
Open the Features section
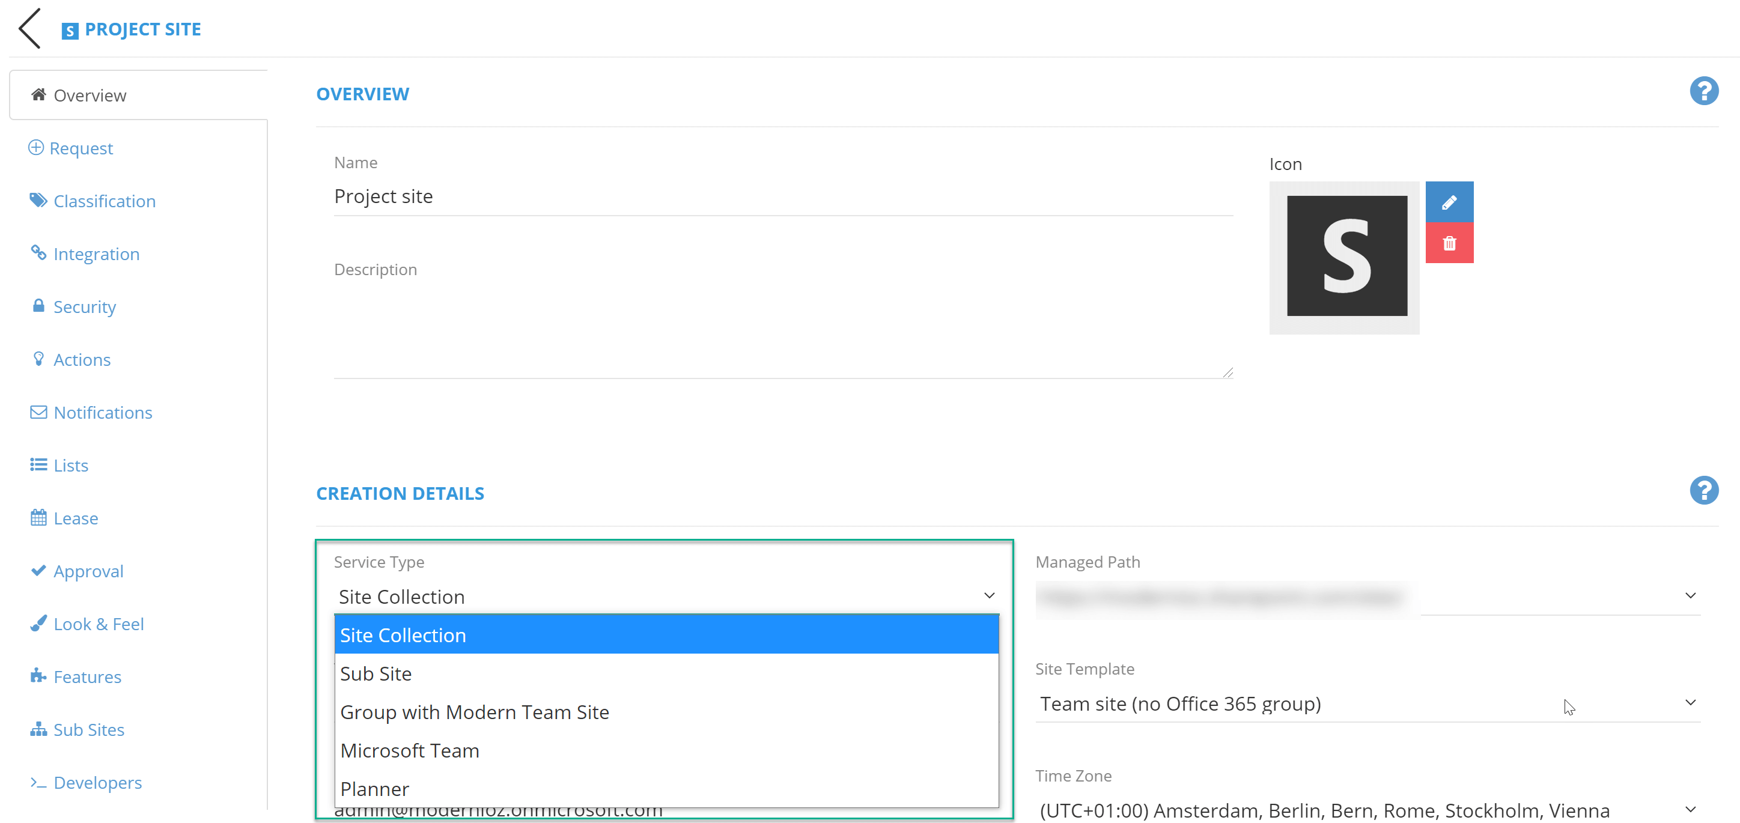pos(87,676)
